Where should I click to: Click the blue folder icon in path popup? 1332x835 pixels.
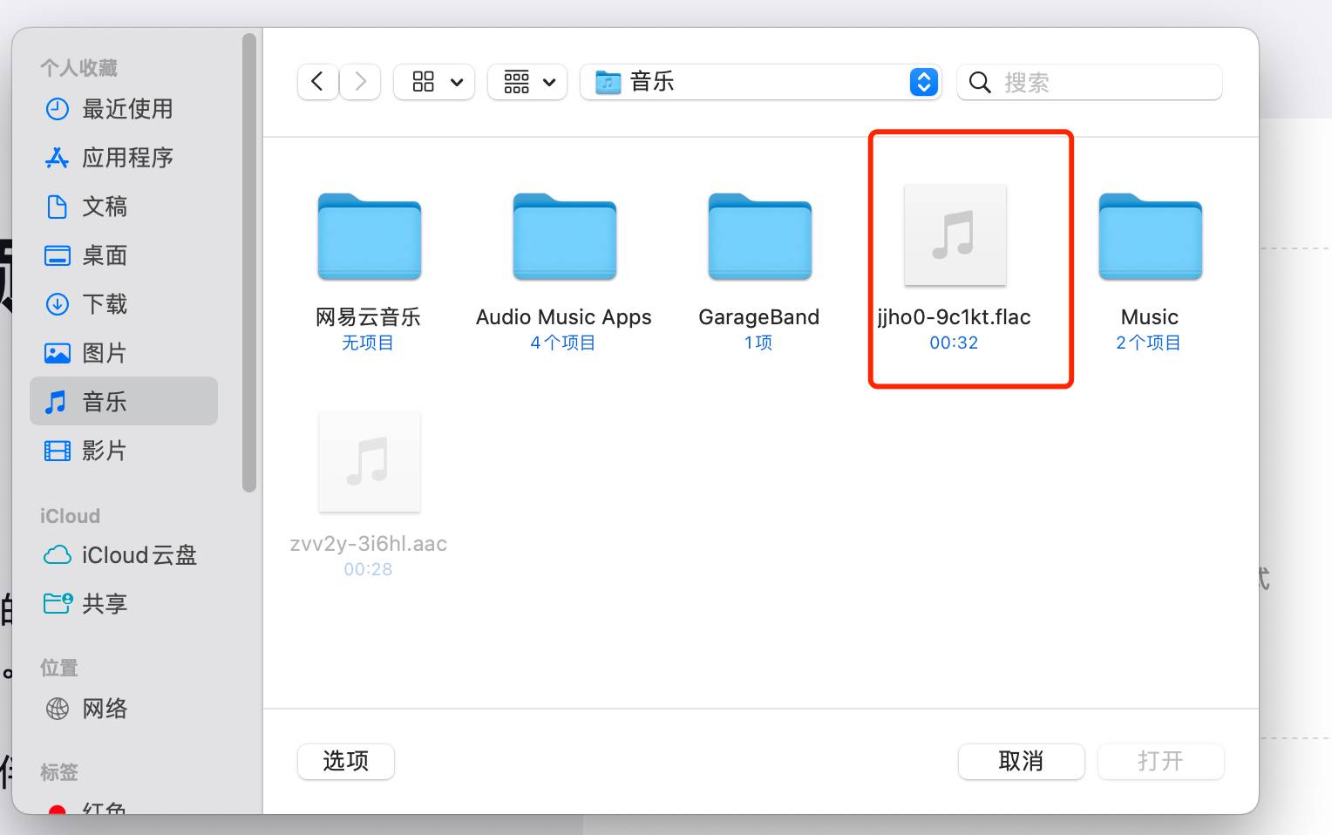coord(608,83)
